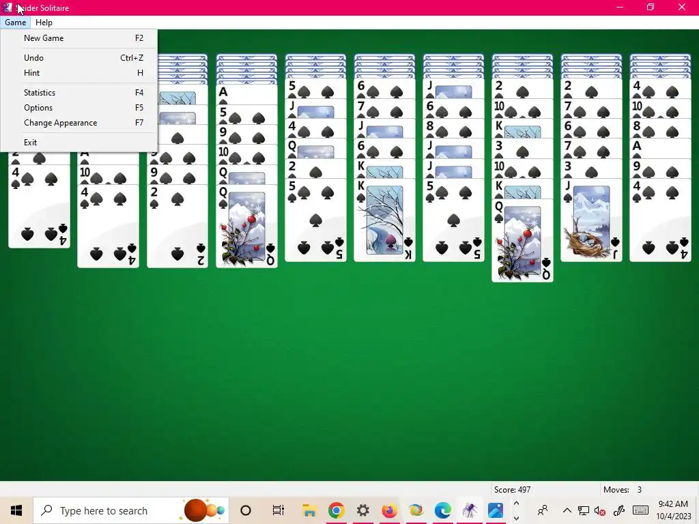Click the Ace heading the fourth column
The width and height of the screenshot is (699, 524).
(246, 94)
